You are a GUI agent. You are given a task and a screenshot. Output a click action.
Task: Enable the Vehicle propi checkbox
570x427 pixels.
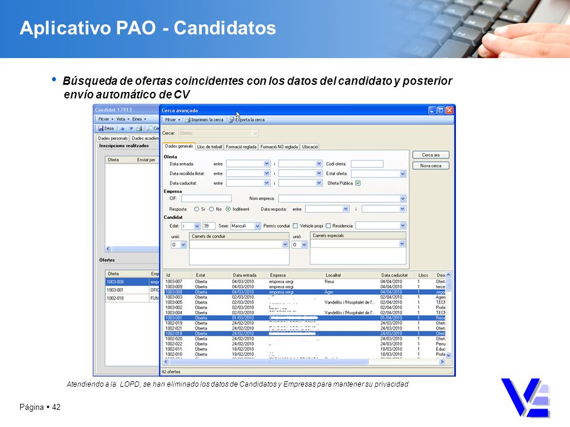coord(328,226)
